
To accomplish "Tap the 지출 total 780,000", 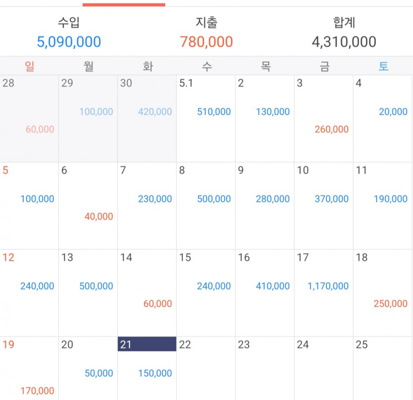I will 206,42.
